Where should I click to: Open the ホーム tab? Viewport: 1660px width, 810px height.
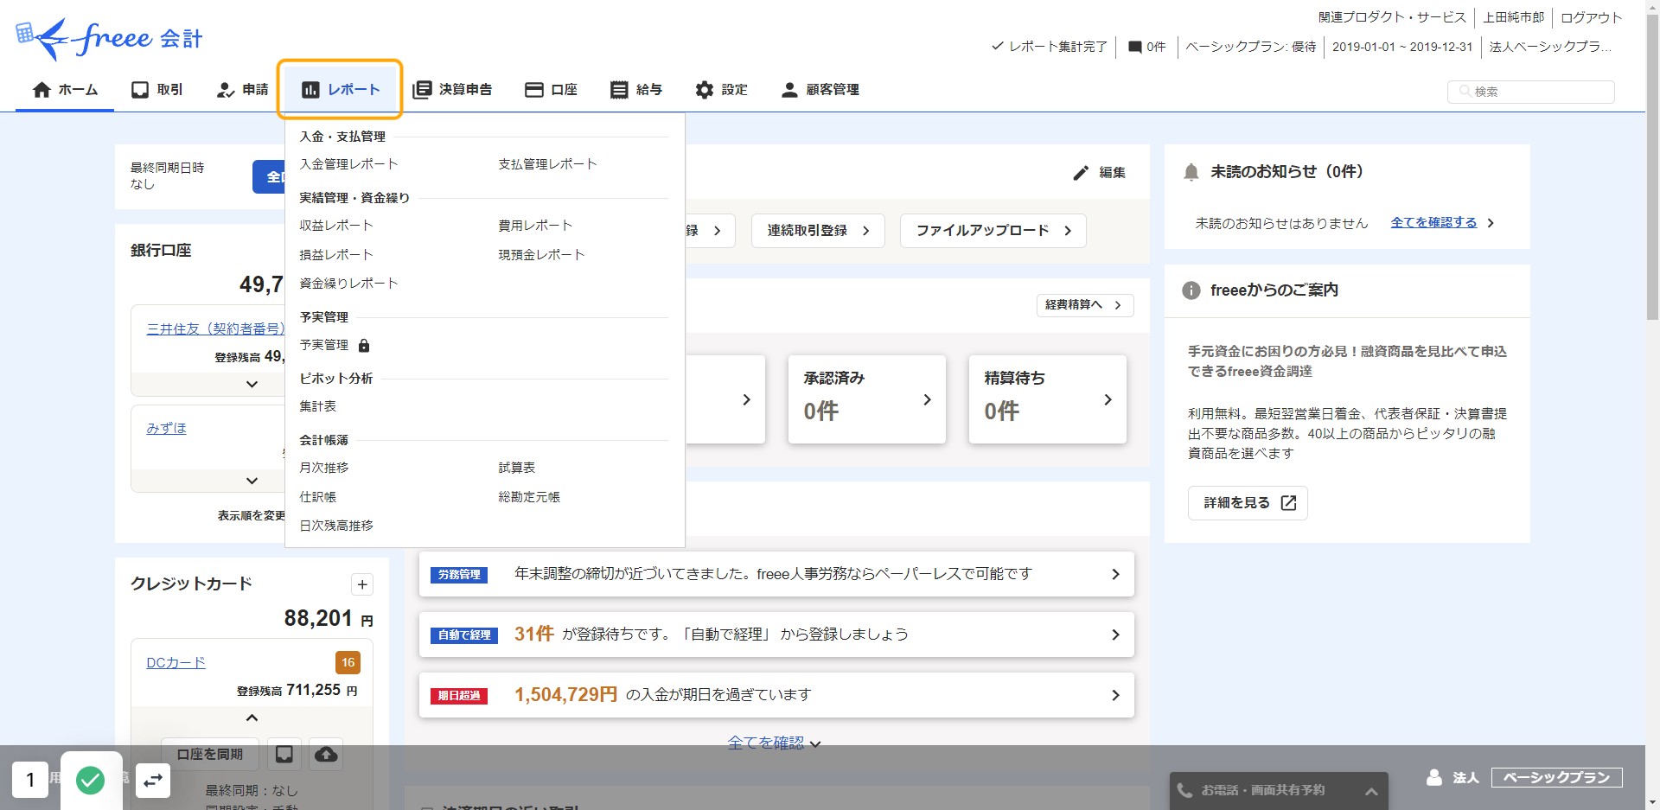click(65, 90)
